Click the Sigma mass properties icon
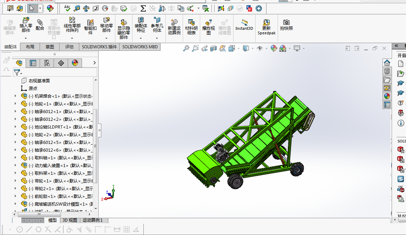The image size is (406, 235). (143, 8)
